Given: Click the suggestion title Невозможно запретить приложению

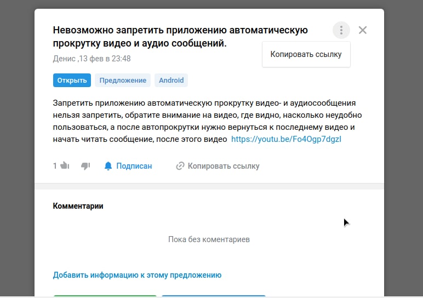Looking at the screenshot, I should coord(180,37).
